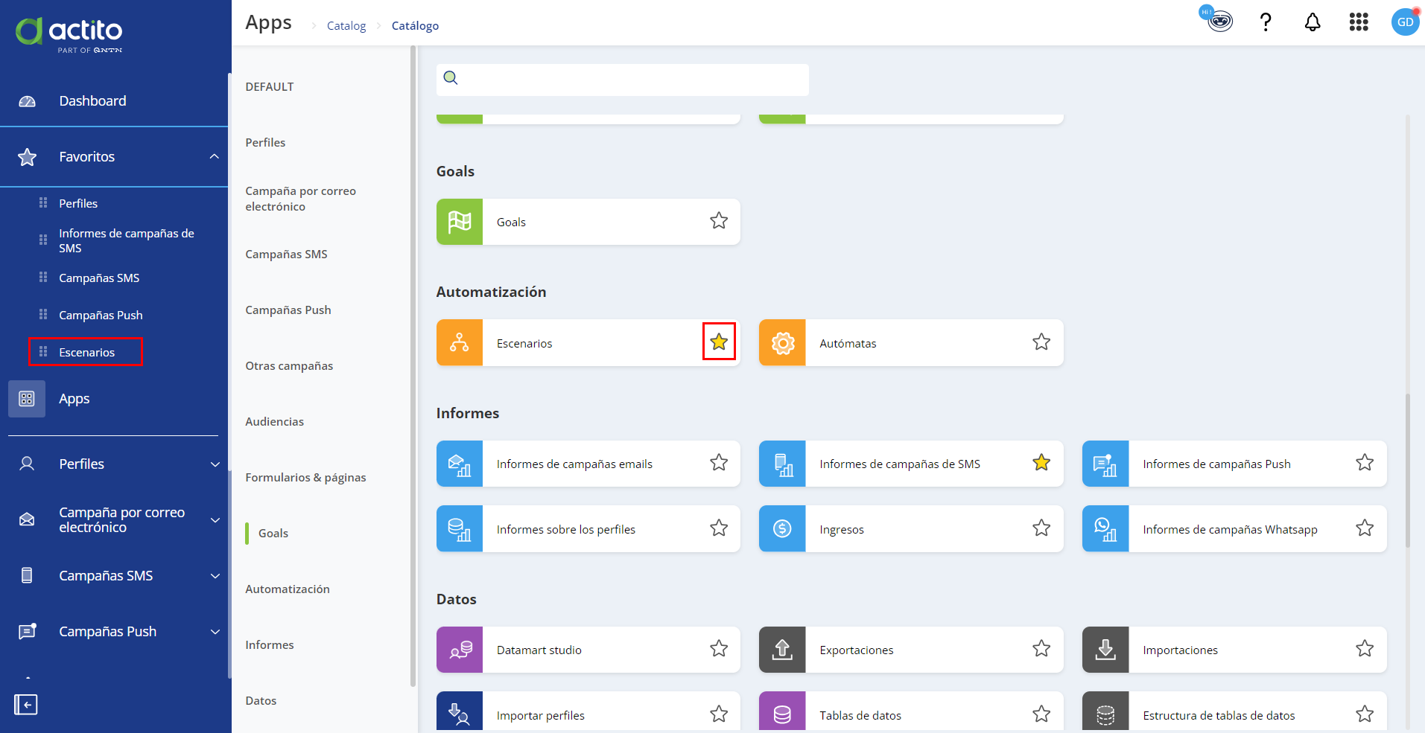Favorite the Importaciones star
1425x733 pixels.
(1365, 648)
